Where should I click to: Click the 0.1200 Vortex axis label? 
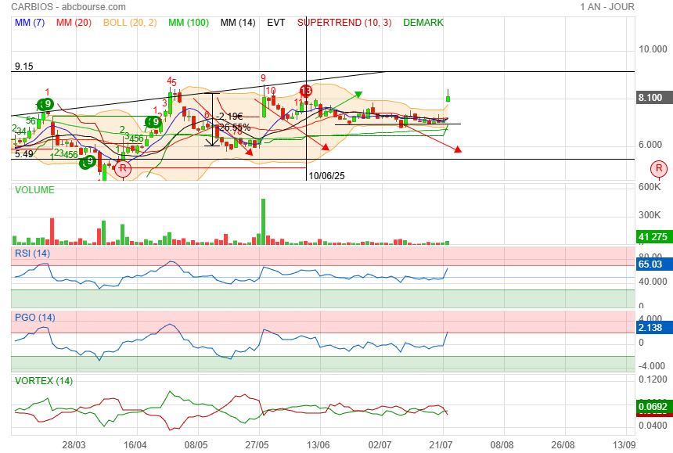click(653, 379)
